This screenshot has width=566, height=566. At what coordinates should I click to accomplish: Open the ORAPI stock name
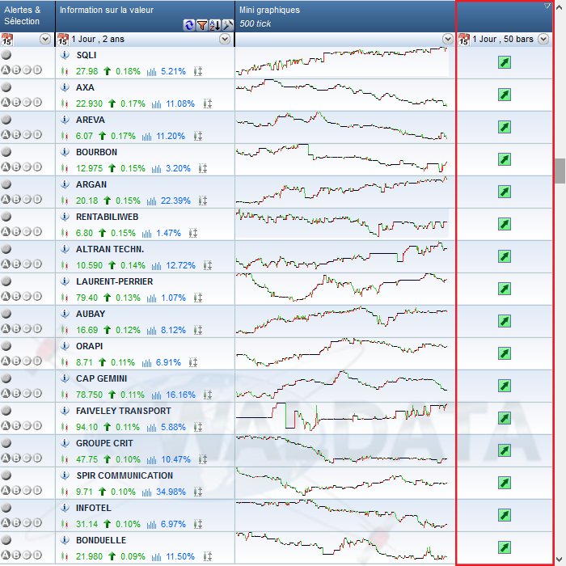point(90,346)
